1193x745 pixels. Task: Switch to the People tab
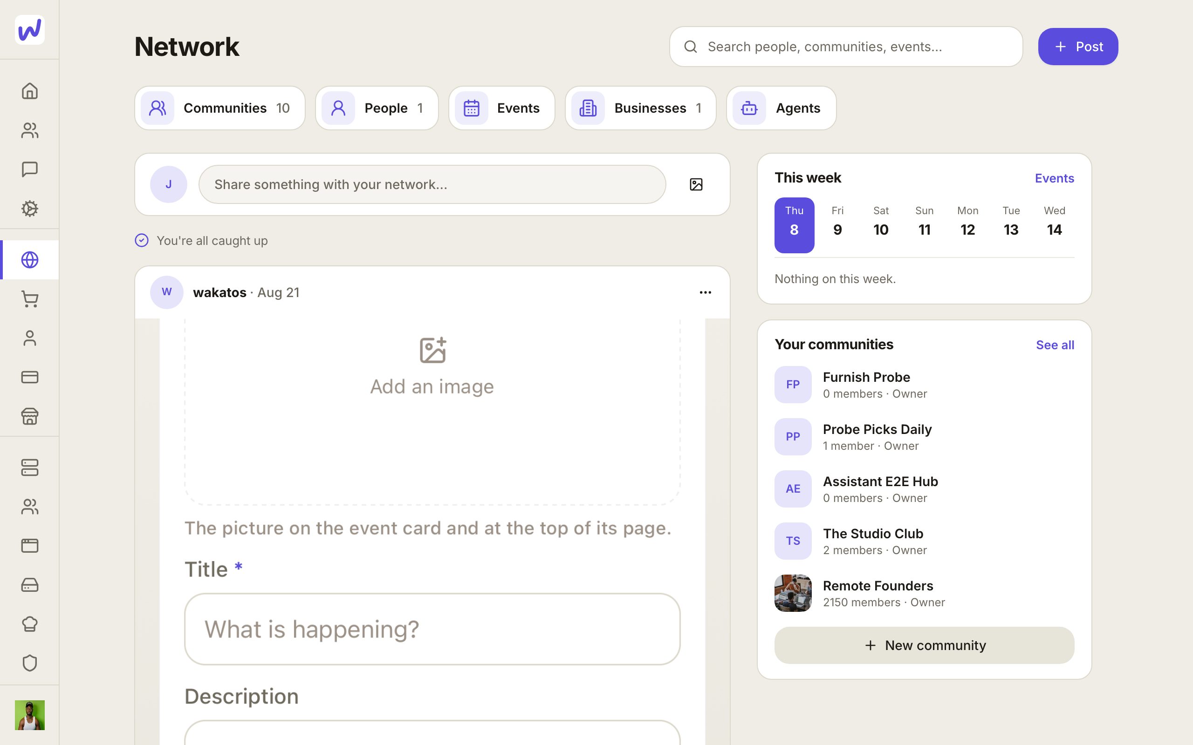coord(377,108)
